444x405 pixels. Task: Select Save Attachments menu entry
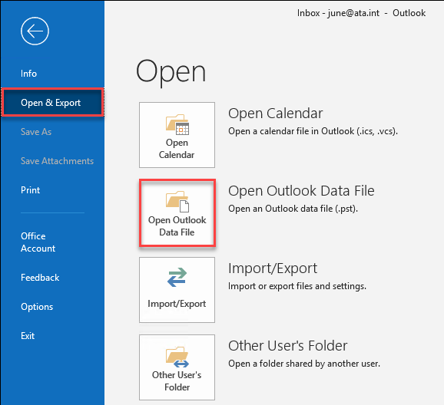coord(57,161)
